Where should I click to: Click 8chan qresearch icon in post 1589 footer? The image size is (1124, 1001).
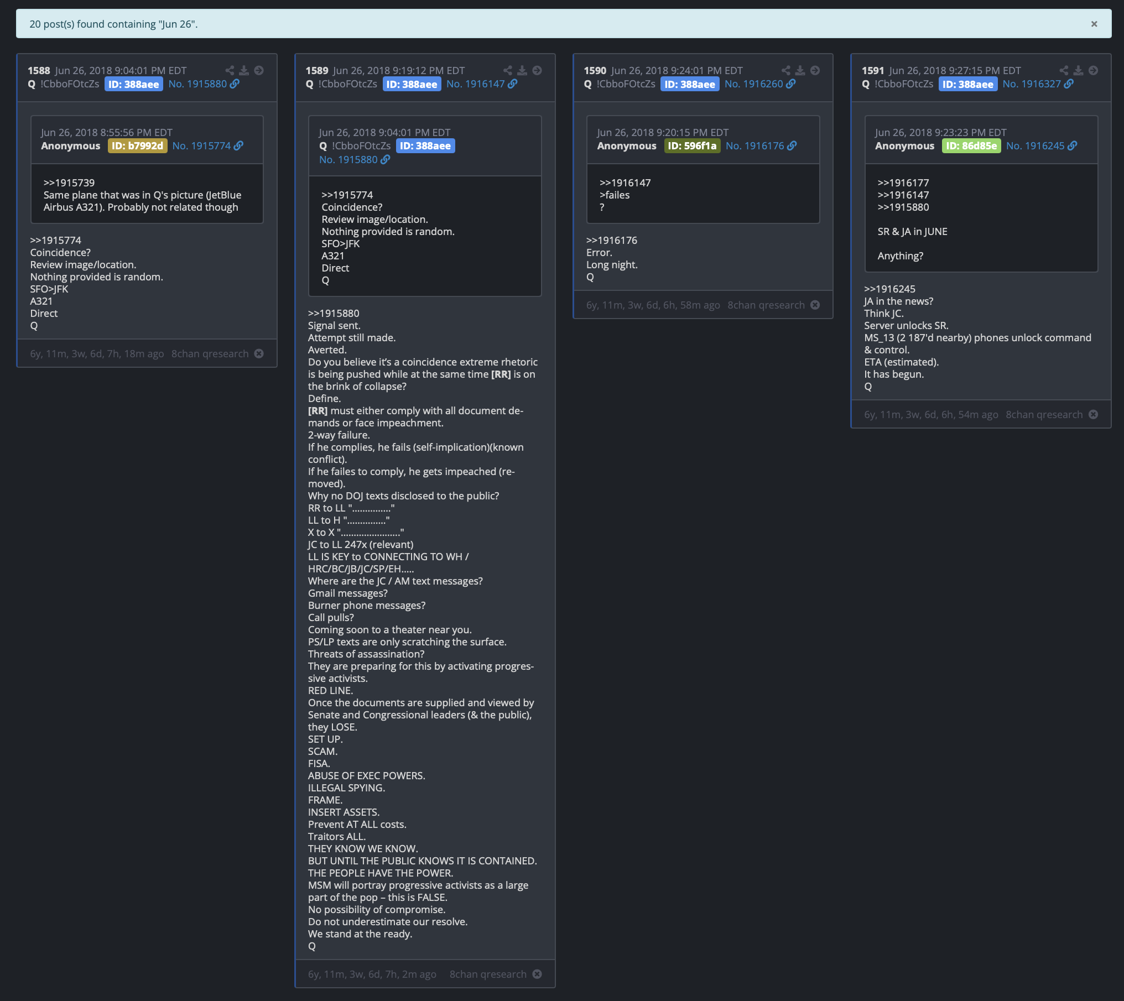click(537, 974)
